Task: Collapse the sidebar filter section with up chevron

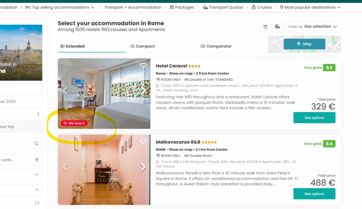Action: pos(37,190)
